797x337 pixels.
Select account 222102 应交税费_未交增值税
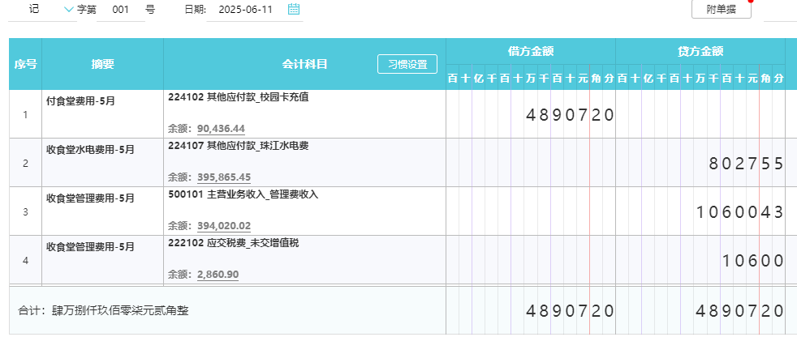click(233, 243)
